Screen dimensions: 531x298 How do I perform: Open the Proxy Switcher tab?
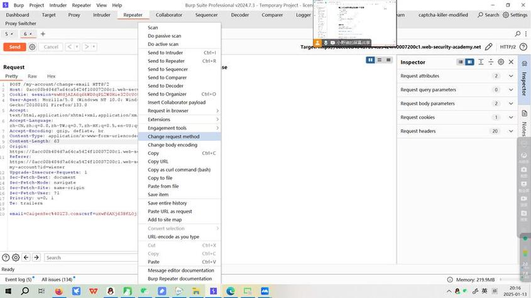21,23
